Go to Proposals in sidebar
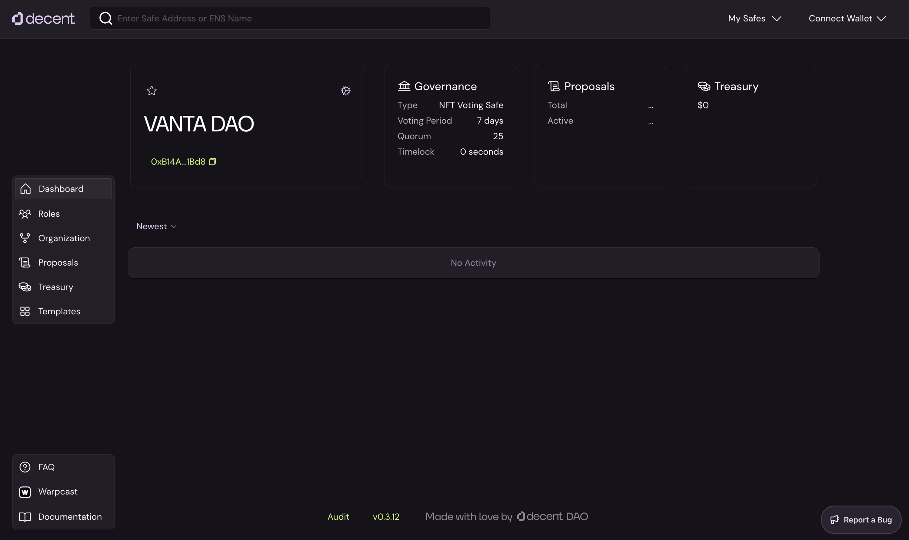 tap(58, 262)
